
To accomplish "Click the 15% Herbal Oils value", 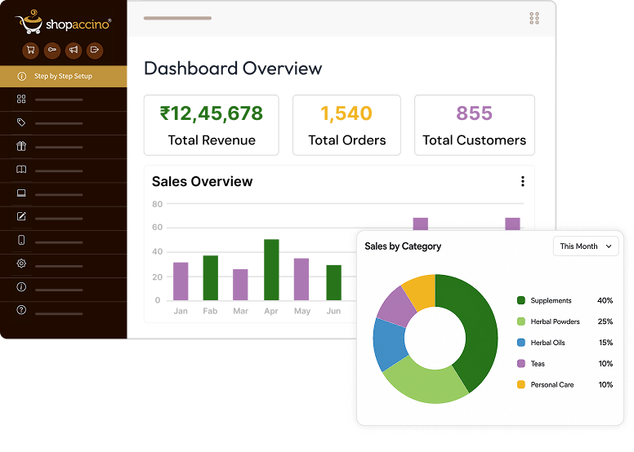I will pos(605,343).
